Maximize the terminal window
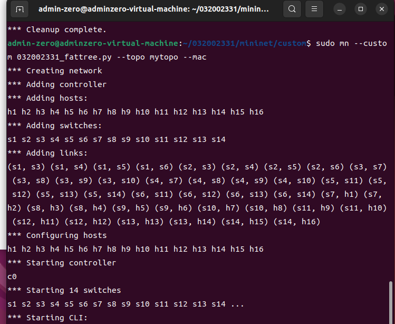395x324 pixels. pos(361,9)
